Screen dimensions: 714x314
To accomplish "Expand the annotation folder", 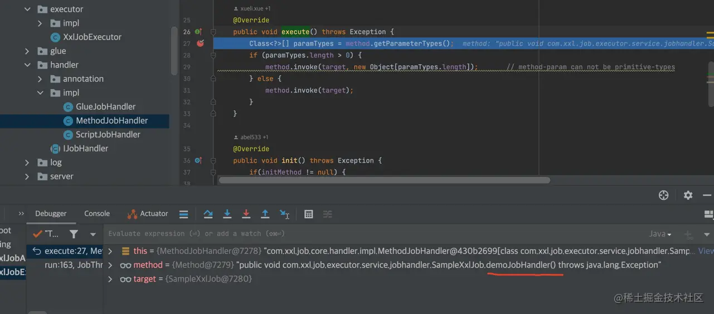I will coord(40,79).
